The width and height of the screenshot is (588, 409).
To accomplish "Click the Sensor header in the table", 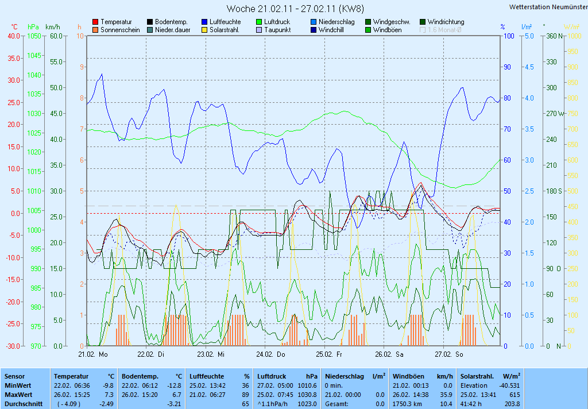I will pyautogui.click(x=14, y=376).
